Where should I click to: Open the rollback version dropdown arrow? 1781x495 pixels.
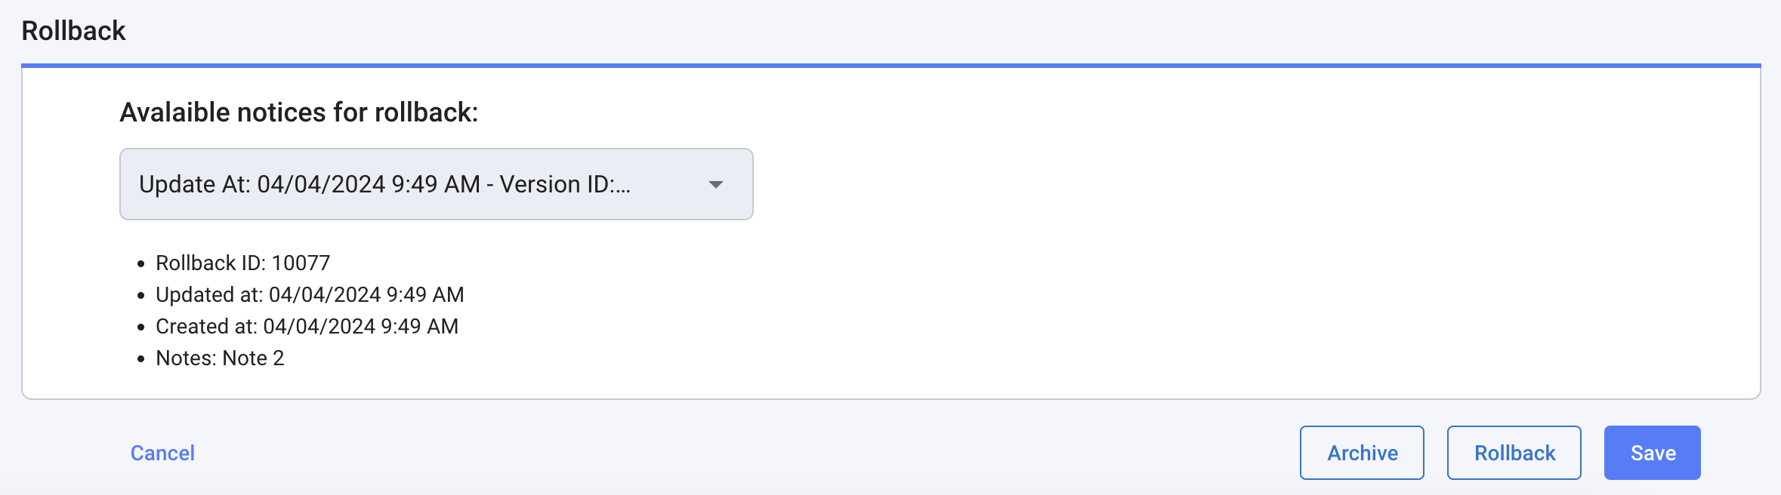coord(715,185)
